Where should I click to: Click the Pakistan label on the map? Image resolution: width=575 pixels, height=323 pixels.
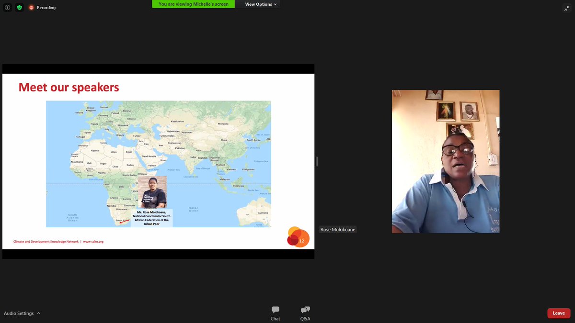click(x=180, y=148)
